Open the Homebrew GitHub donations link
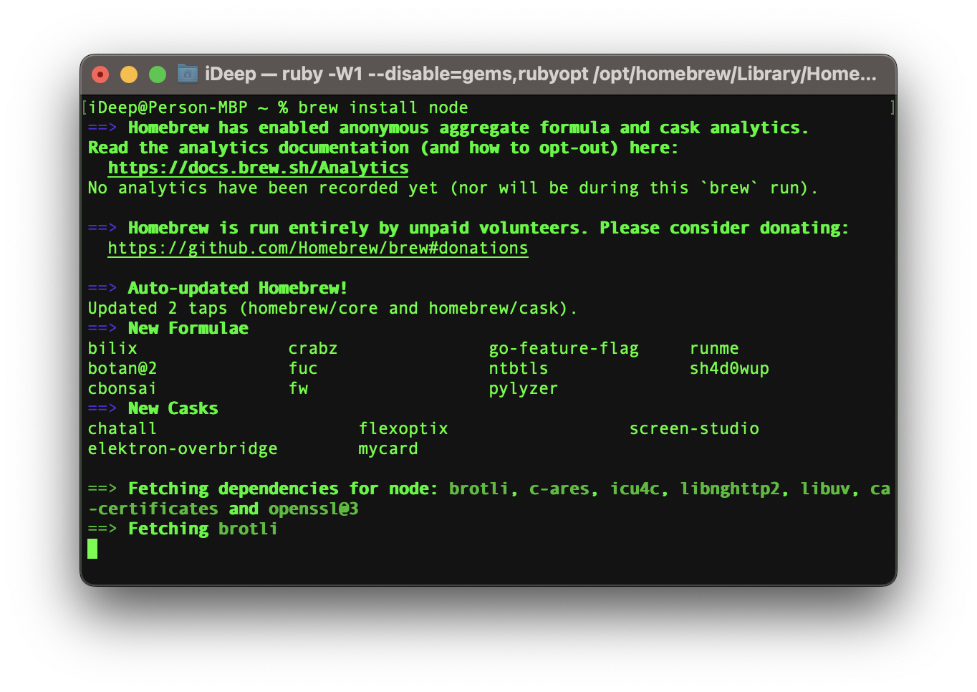 (317, 249)
